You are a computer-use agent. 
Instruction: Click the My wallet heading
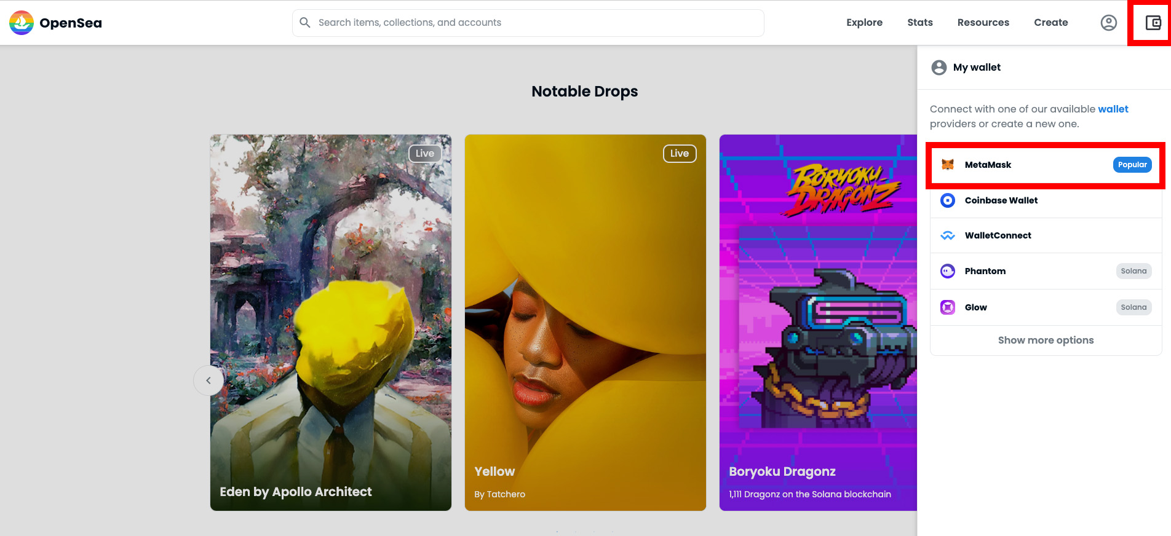[x=977, y=68]
